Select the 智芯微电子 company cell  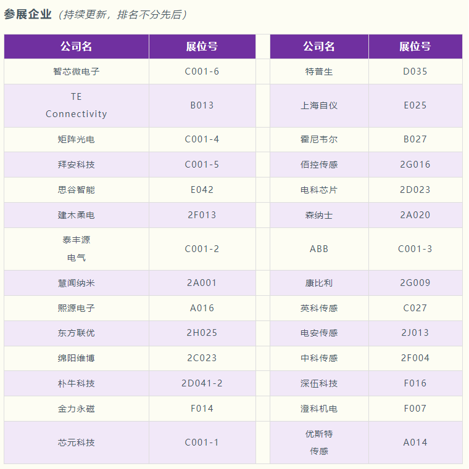pyautogui.click(x=77, y=71)
